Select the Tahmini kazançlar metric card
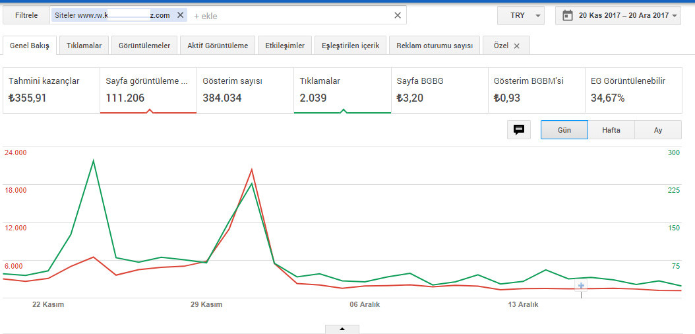Image resolution: width=695 pixels, height=334 pixels. (51, 90)
